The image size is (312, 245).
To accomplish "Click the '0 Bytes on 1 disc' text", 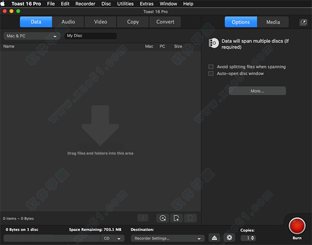I will point(22,229).
